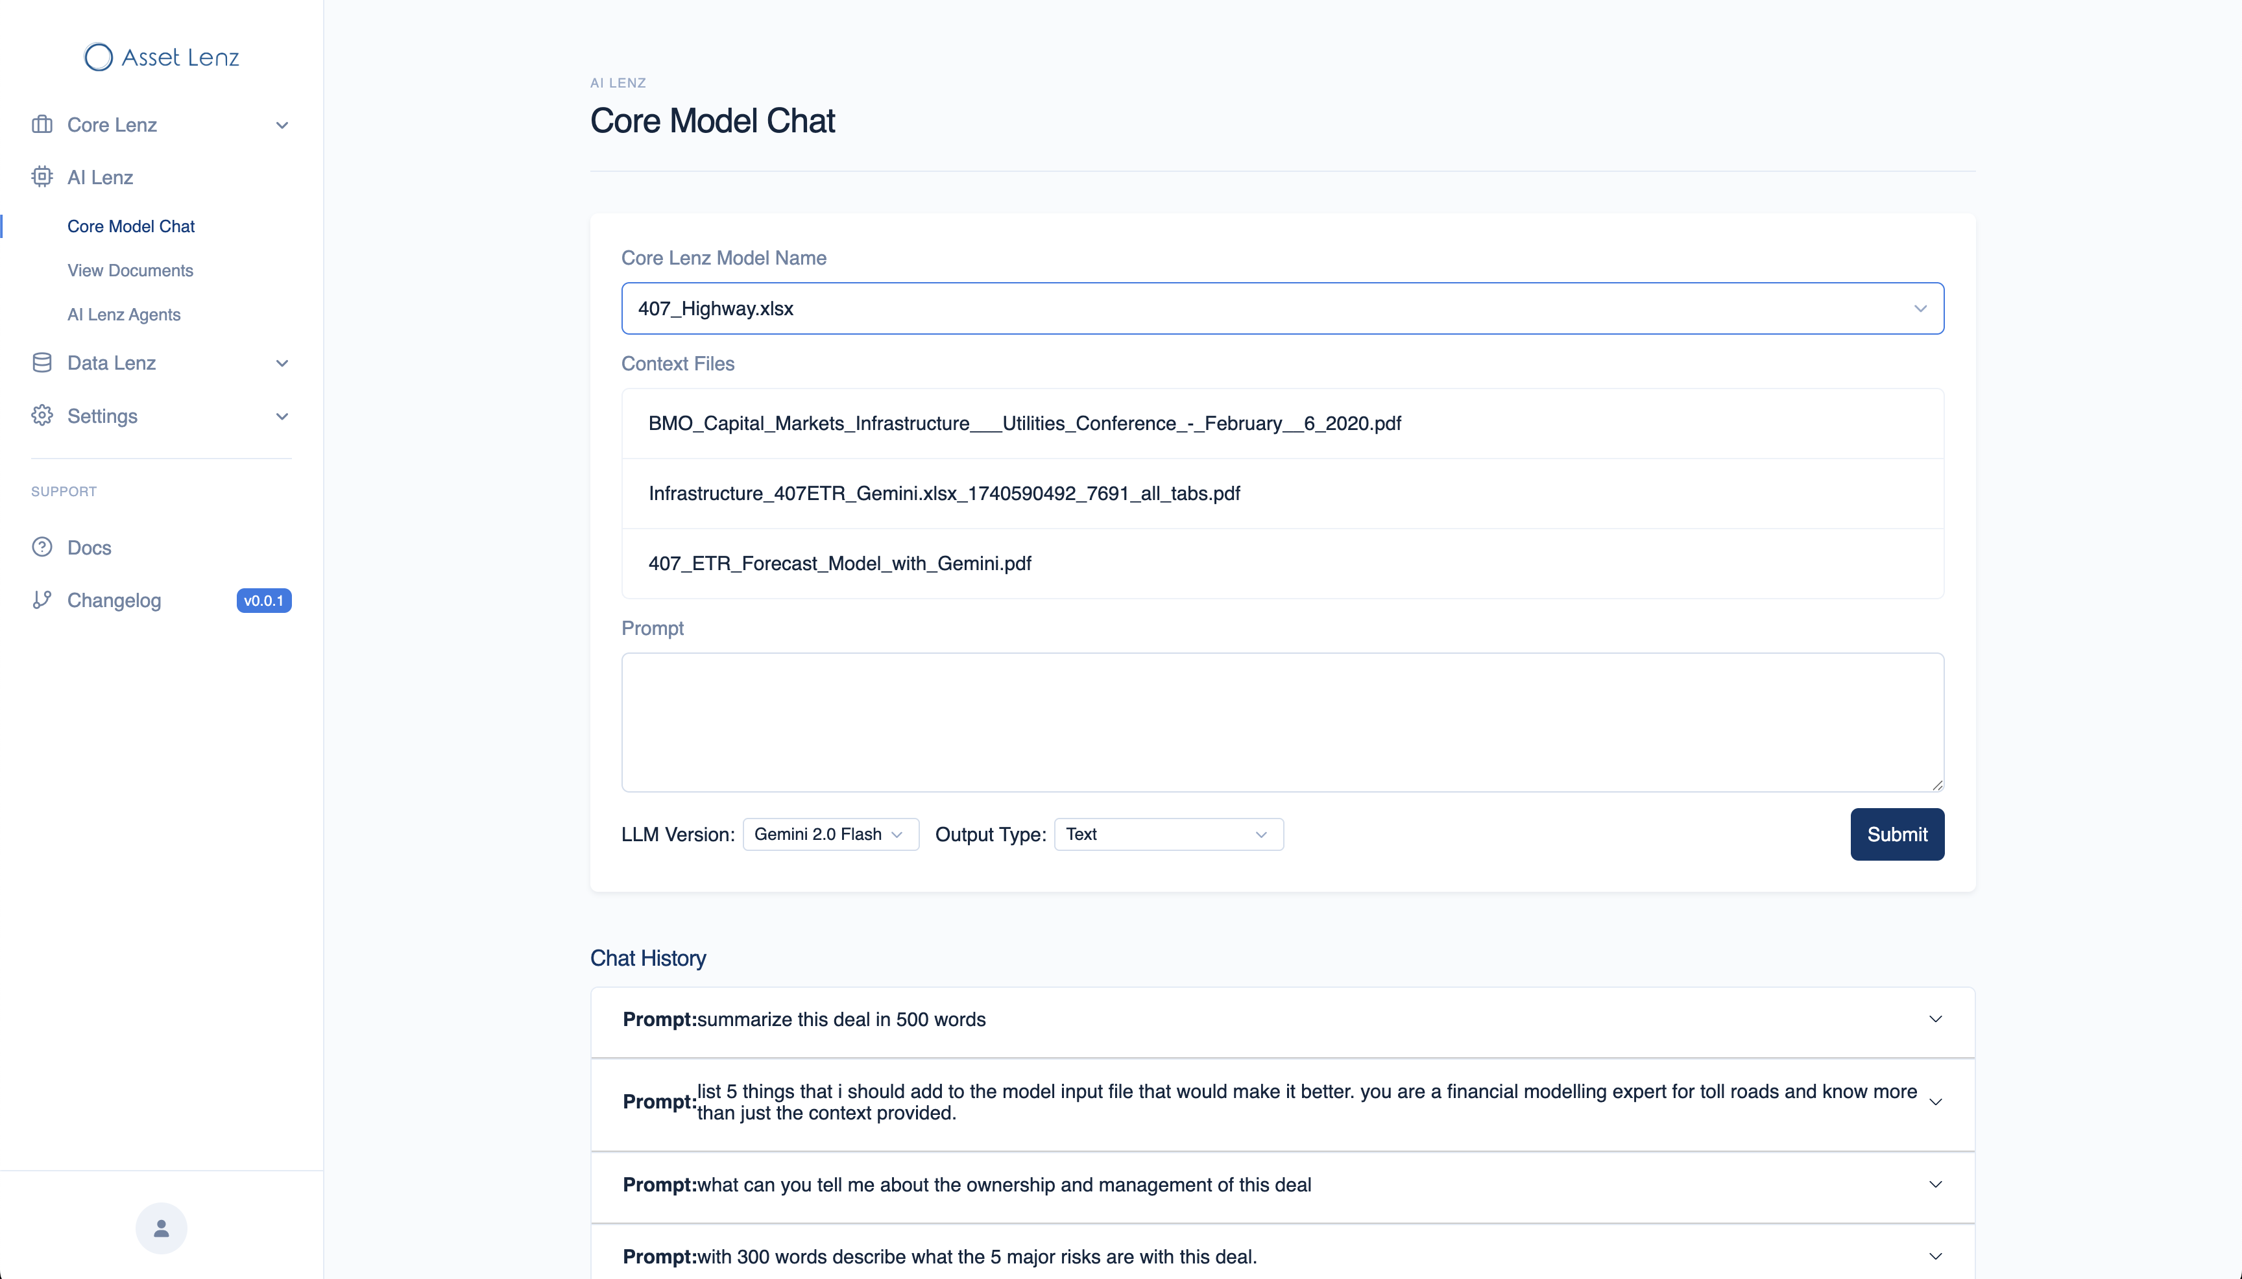The height and width of the screenshot is (1279, 2242).
Task: Click the v0.0.1 version badge
Action: (263, 600)
